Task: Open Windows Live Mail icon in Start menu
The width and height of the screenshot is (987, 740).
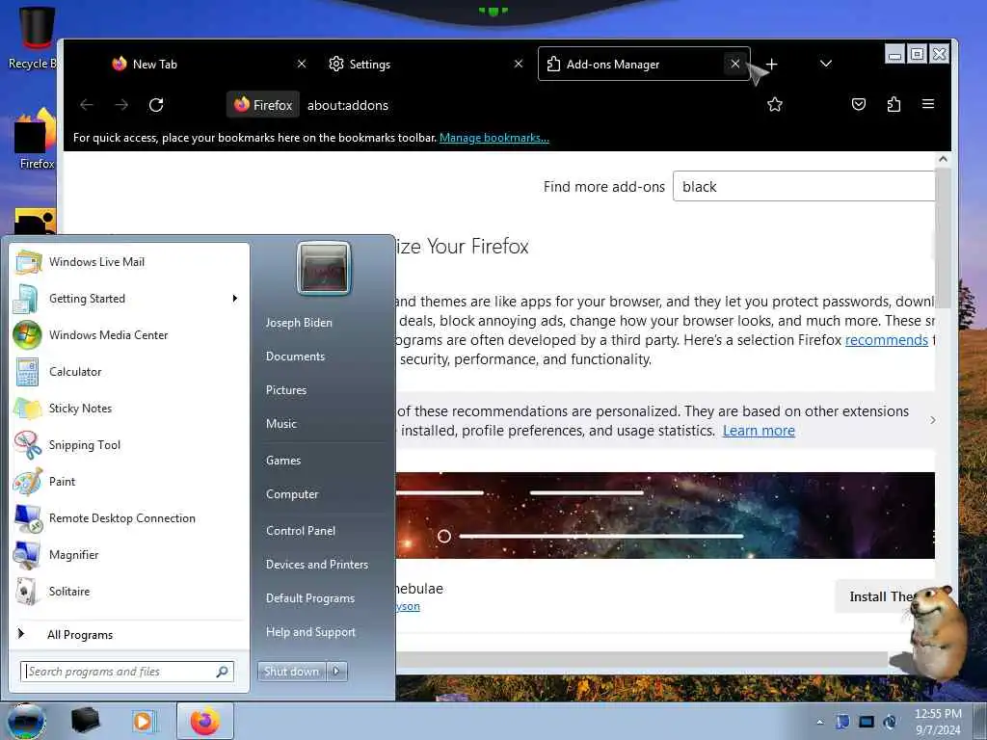Action: pos(28,262)
